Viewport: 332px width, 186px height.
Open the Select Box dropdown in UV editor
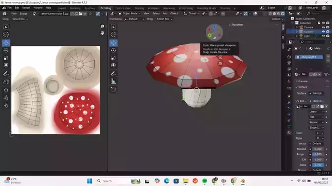(20, 19)
